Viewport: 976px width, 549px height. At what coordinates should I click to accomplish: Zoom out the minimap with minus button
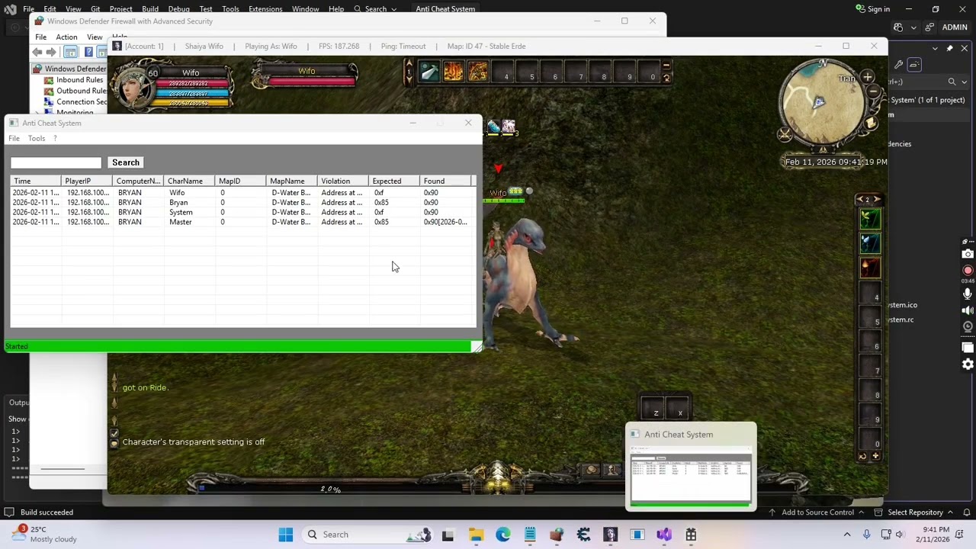click(874, 92)
